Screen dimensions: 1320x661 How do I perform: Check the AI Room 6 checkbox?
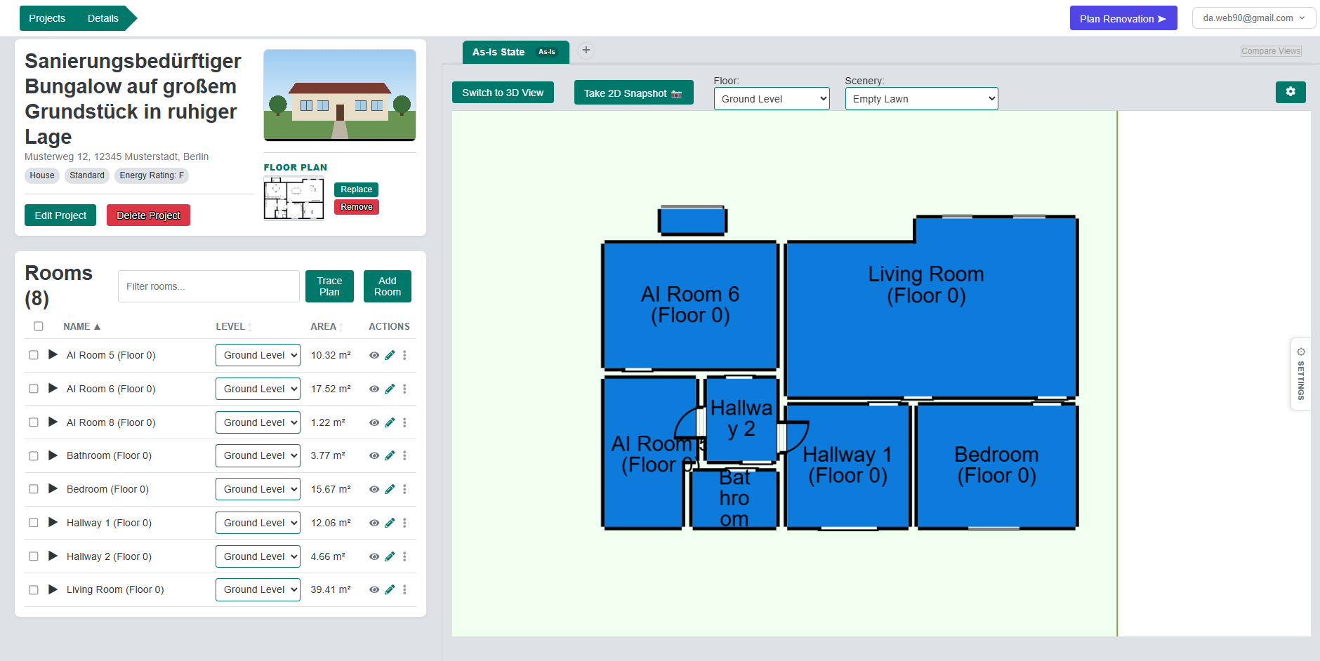tap(34, 389)
